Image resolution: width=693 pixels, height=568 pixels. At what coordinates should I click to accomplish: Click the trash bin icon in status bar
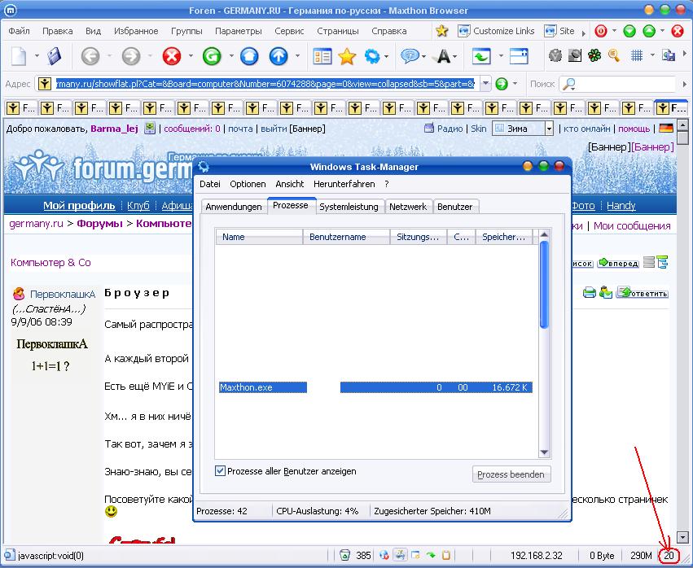[344, 555]
